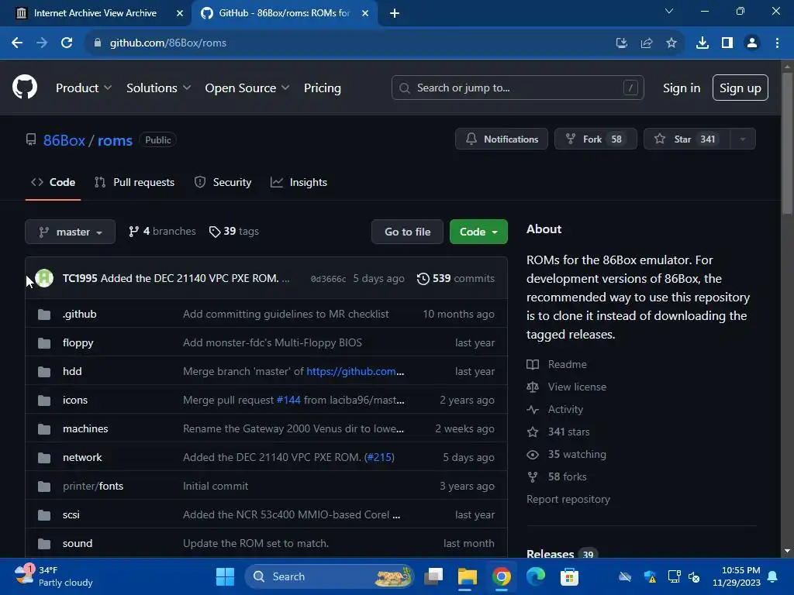Click Report repository link

click(x=568, y=500)
